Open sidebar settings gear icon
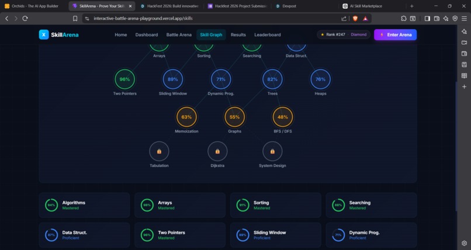 [464, 243]
